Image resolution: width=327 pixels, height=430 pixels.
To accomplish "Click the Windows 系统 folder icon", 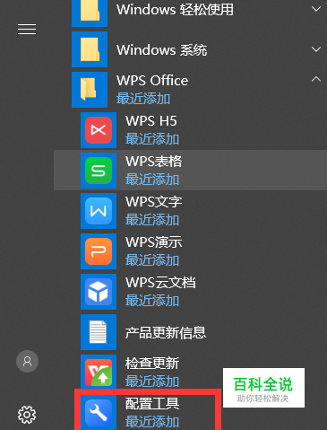I will (x=90, y=49).
